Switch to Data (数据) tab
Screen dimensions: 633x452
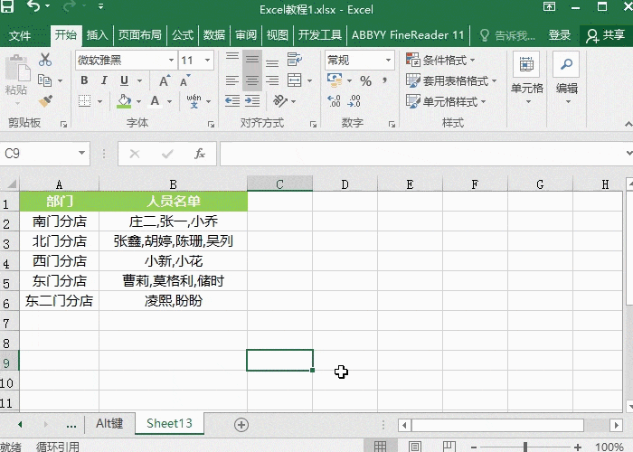[x=214, y=35]
